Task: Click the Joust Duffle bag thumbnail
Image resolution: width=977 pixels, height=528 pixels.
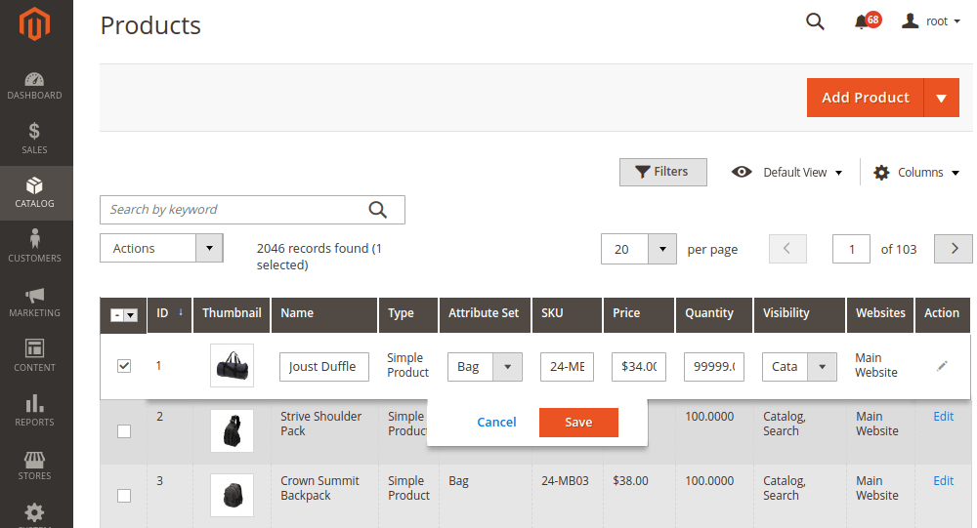Action: [x=232, y=365]
